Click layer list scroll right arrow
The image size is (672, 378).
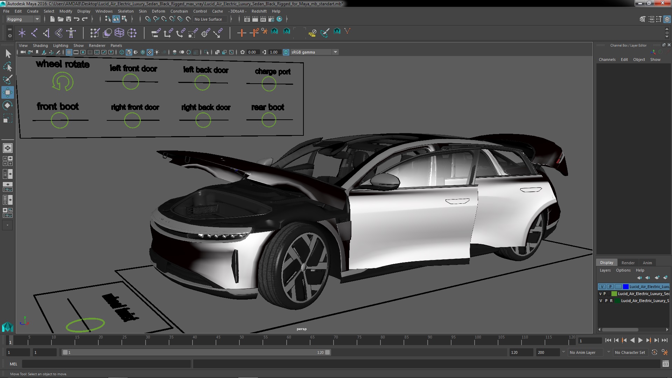[667, 330]
